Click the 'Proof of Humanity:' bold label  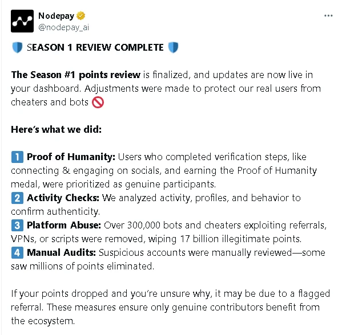(71, 157)
